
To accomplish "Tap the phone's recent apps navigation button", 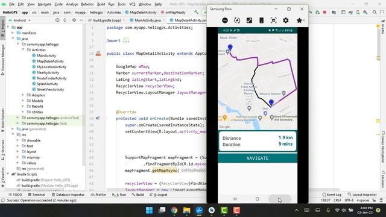I will pos(235,199).
